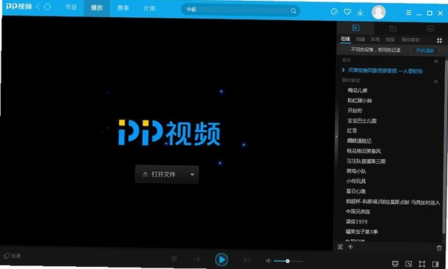Viewport: 448px width, 269px height.
Task: Select 中国兄弟连 in the list
Action: 358,211
